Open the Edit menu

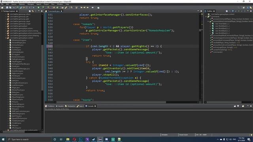pyautogui.click(x=7, y=4)
